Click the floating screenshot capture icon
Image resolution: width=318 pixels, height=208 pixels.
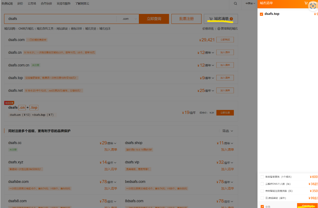[313, 7]
